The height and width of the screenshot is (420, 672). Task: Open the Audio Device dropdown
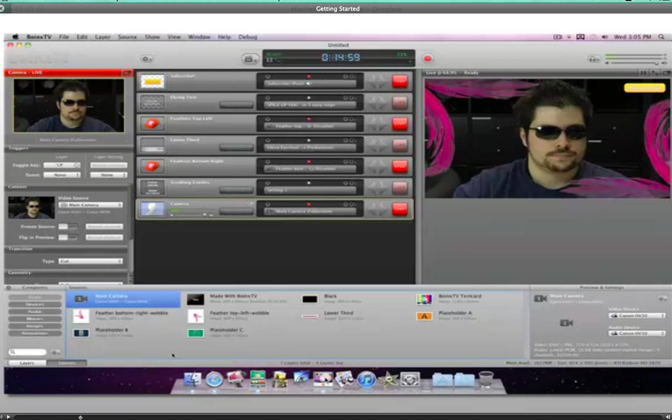click(637, 333)
